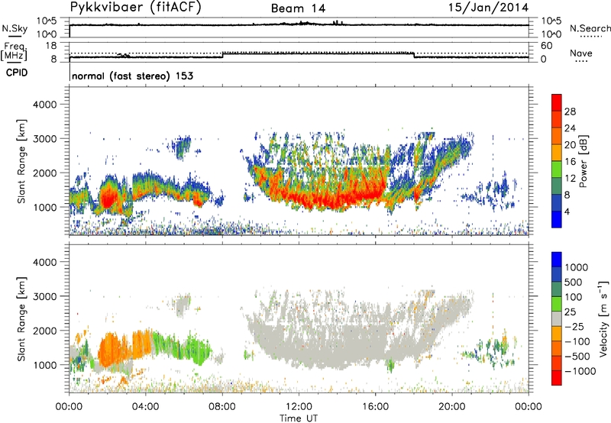
Task: Click the '-100' value on Velocity colorbar
Action: click(577, 341)
